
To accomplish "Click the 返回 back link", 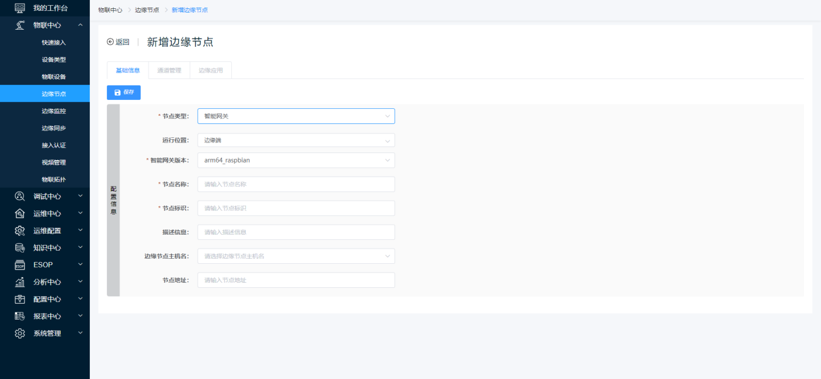I will click(118, 42).
